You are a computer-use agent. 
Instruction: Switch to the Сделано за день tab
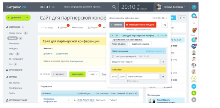click(x=141, y=44)
